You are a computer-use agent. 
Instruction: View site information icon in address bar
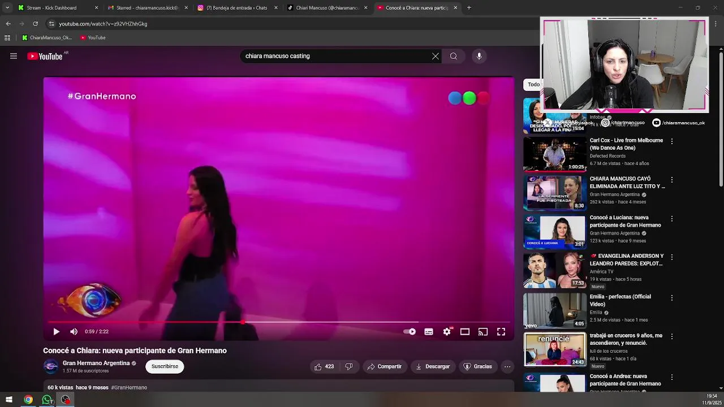point(51,24)
